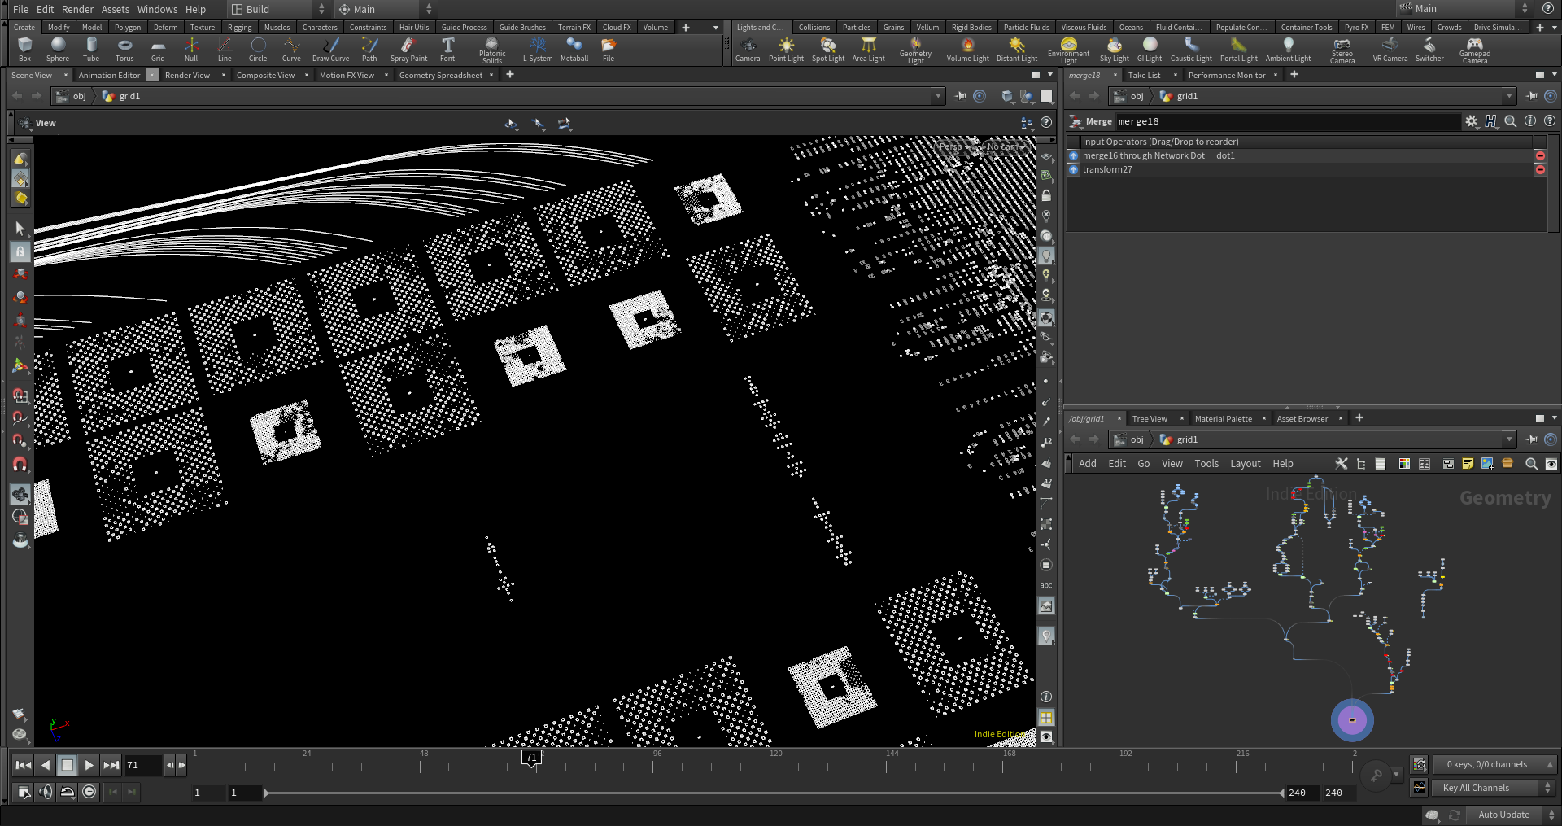
Task: Add a Point Light from shelf
Action: click(786, 49)
